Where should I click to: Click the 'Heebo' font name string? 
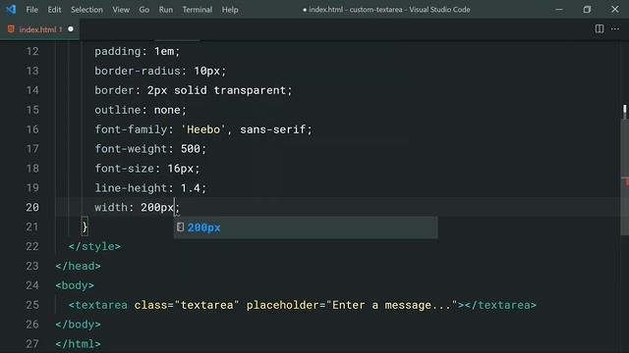coord(203,129)
